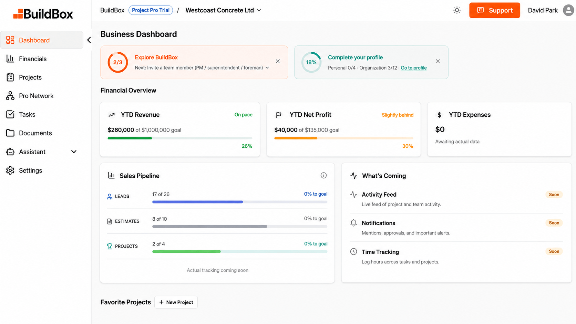Click the Estimates document icon
576x324 pixels.
pos(110,221)
